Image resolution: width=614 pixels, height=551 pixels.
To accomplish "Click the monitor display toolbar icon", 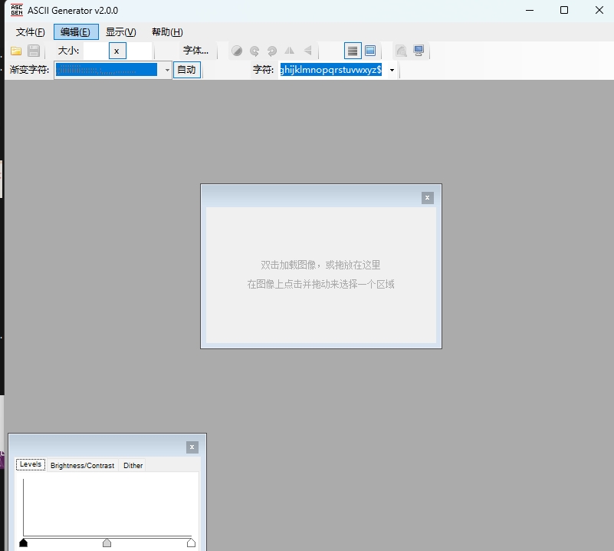I will 419,51.
